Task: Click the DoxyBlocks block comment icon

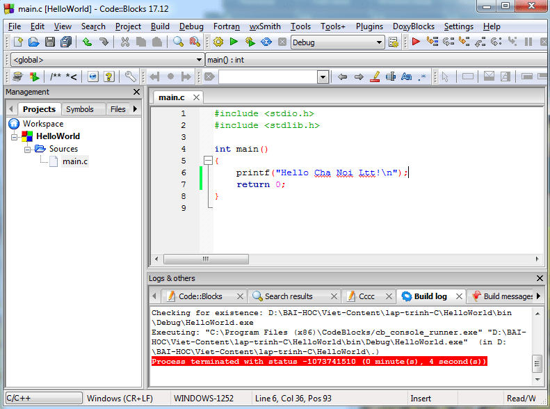Action: [x=56, y=77]
